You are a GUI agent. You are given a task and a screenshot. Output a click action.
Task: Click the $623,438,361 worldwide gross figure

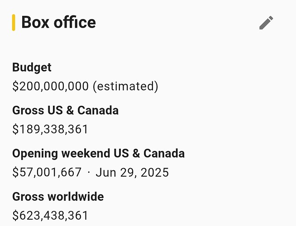pyautogui.click(x=50, y=216)
